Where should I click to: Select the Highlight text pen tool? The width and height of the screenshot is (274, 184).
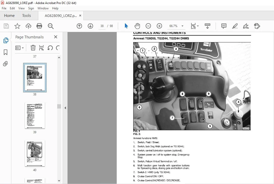coord(235,26)
